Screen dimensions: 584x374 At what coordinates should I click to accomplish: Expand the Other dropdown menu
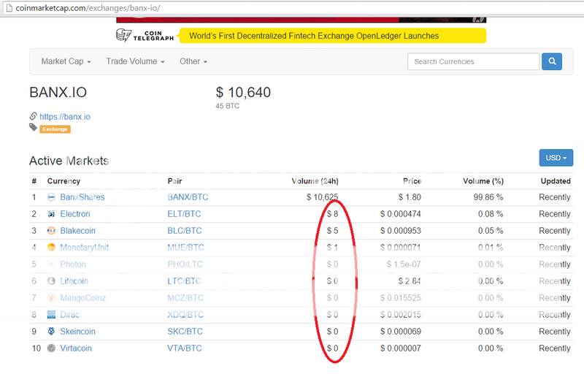click(193, 61)
